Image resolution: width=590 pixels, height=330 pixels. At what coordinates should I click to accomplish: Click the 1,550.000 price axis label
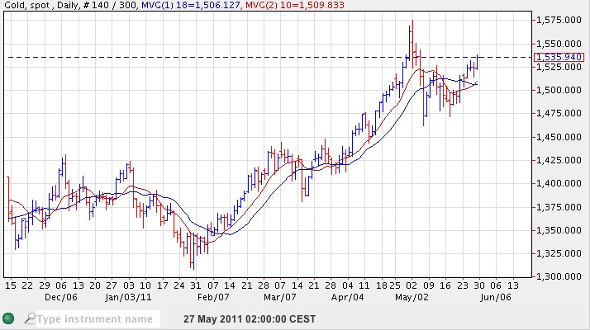(x=559, y=44)
